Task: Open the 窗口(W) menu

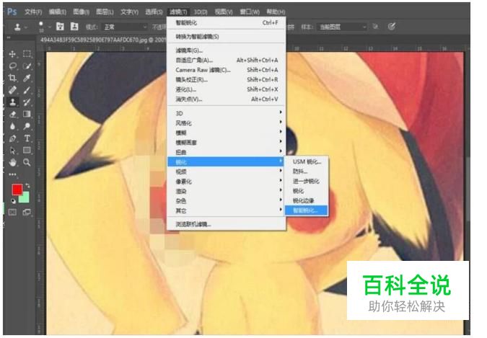Action: (x=250, y=12)
